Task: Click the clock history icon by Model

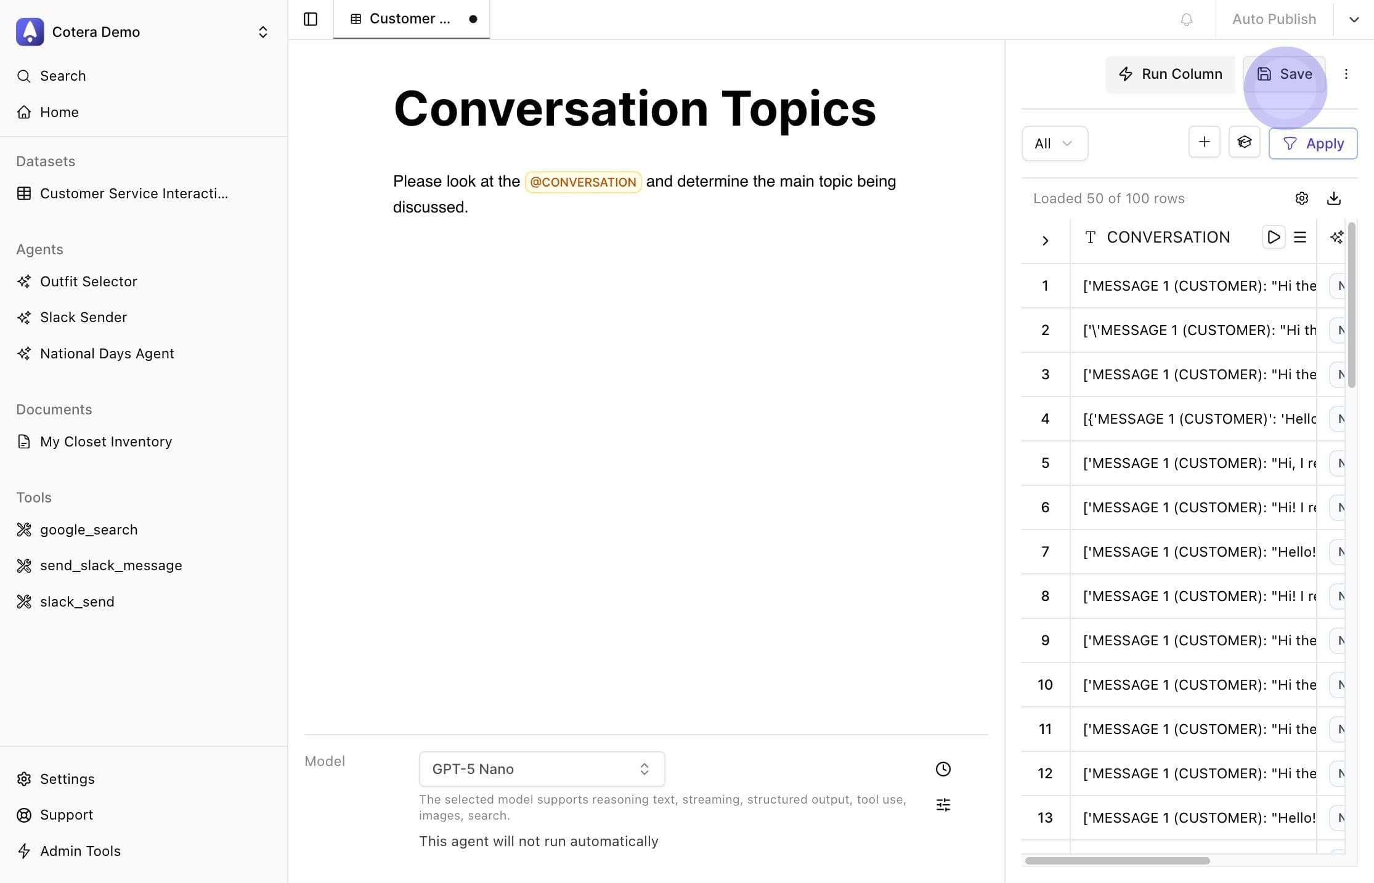Action: [943, 769]
